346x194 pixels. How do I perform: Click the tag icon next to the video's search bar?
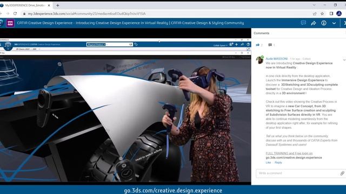coord(136,44)
